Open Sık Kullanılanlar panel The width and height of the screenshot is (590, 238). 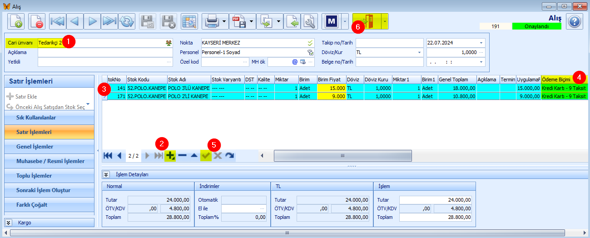[49, 118]
